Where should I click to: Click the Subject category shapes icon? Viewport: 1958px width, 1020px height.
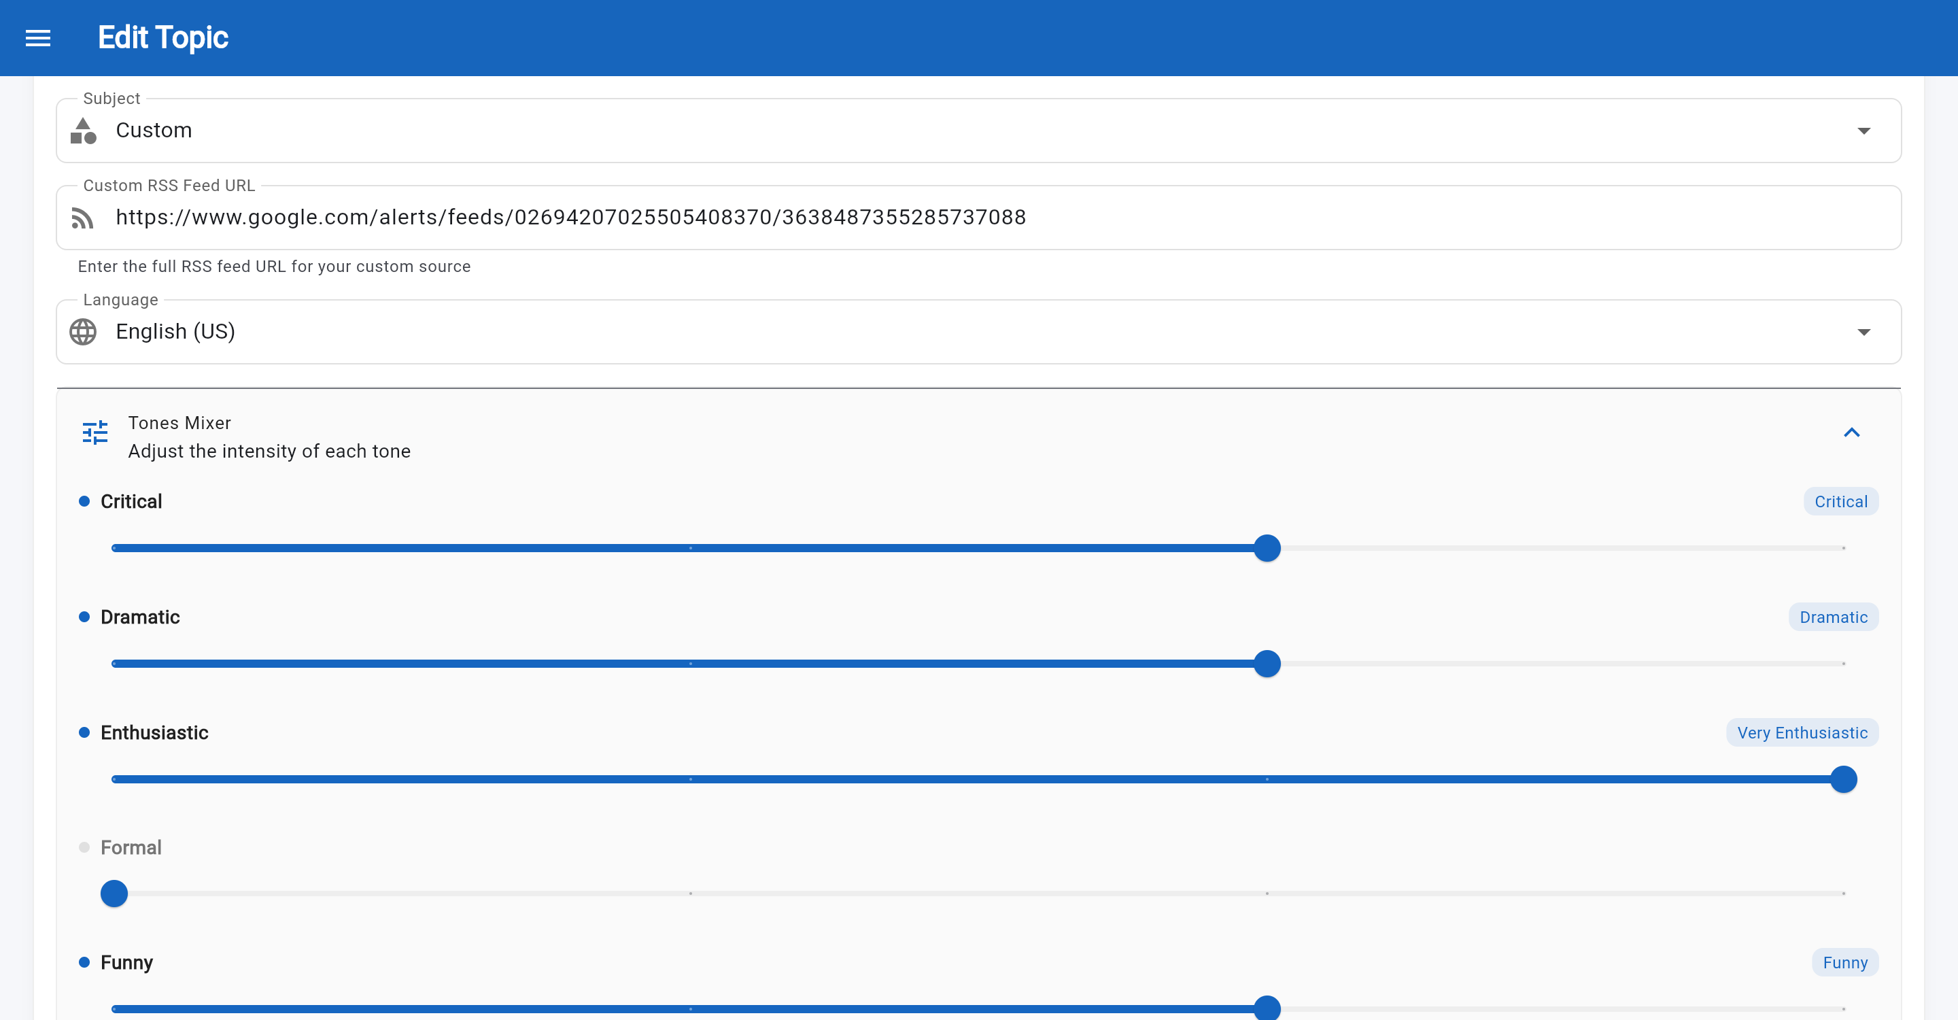(84, 130)
